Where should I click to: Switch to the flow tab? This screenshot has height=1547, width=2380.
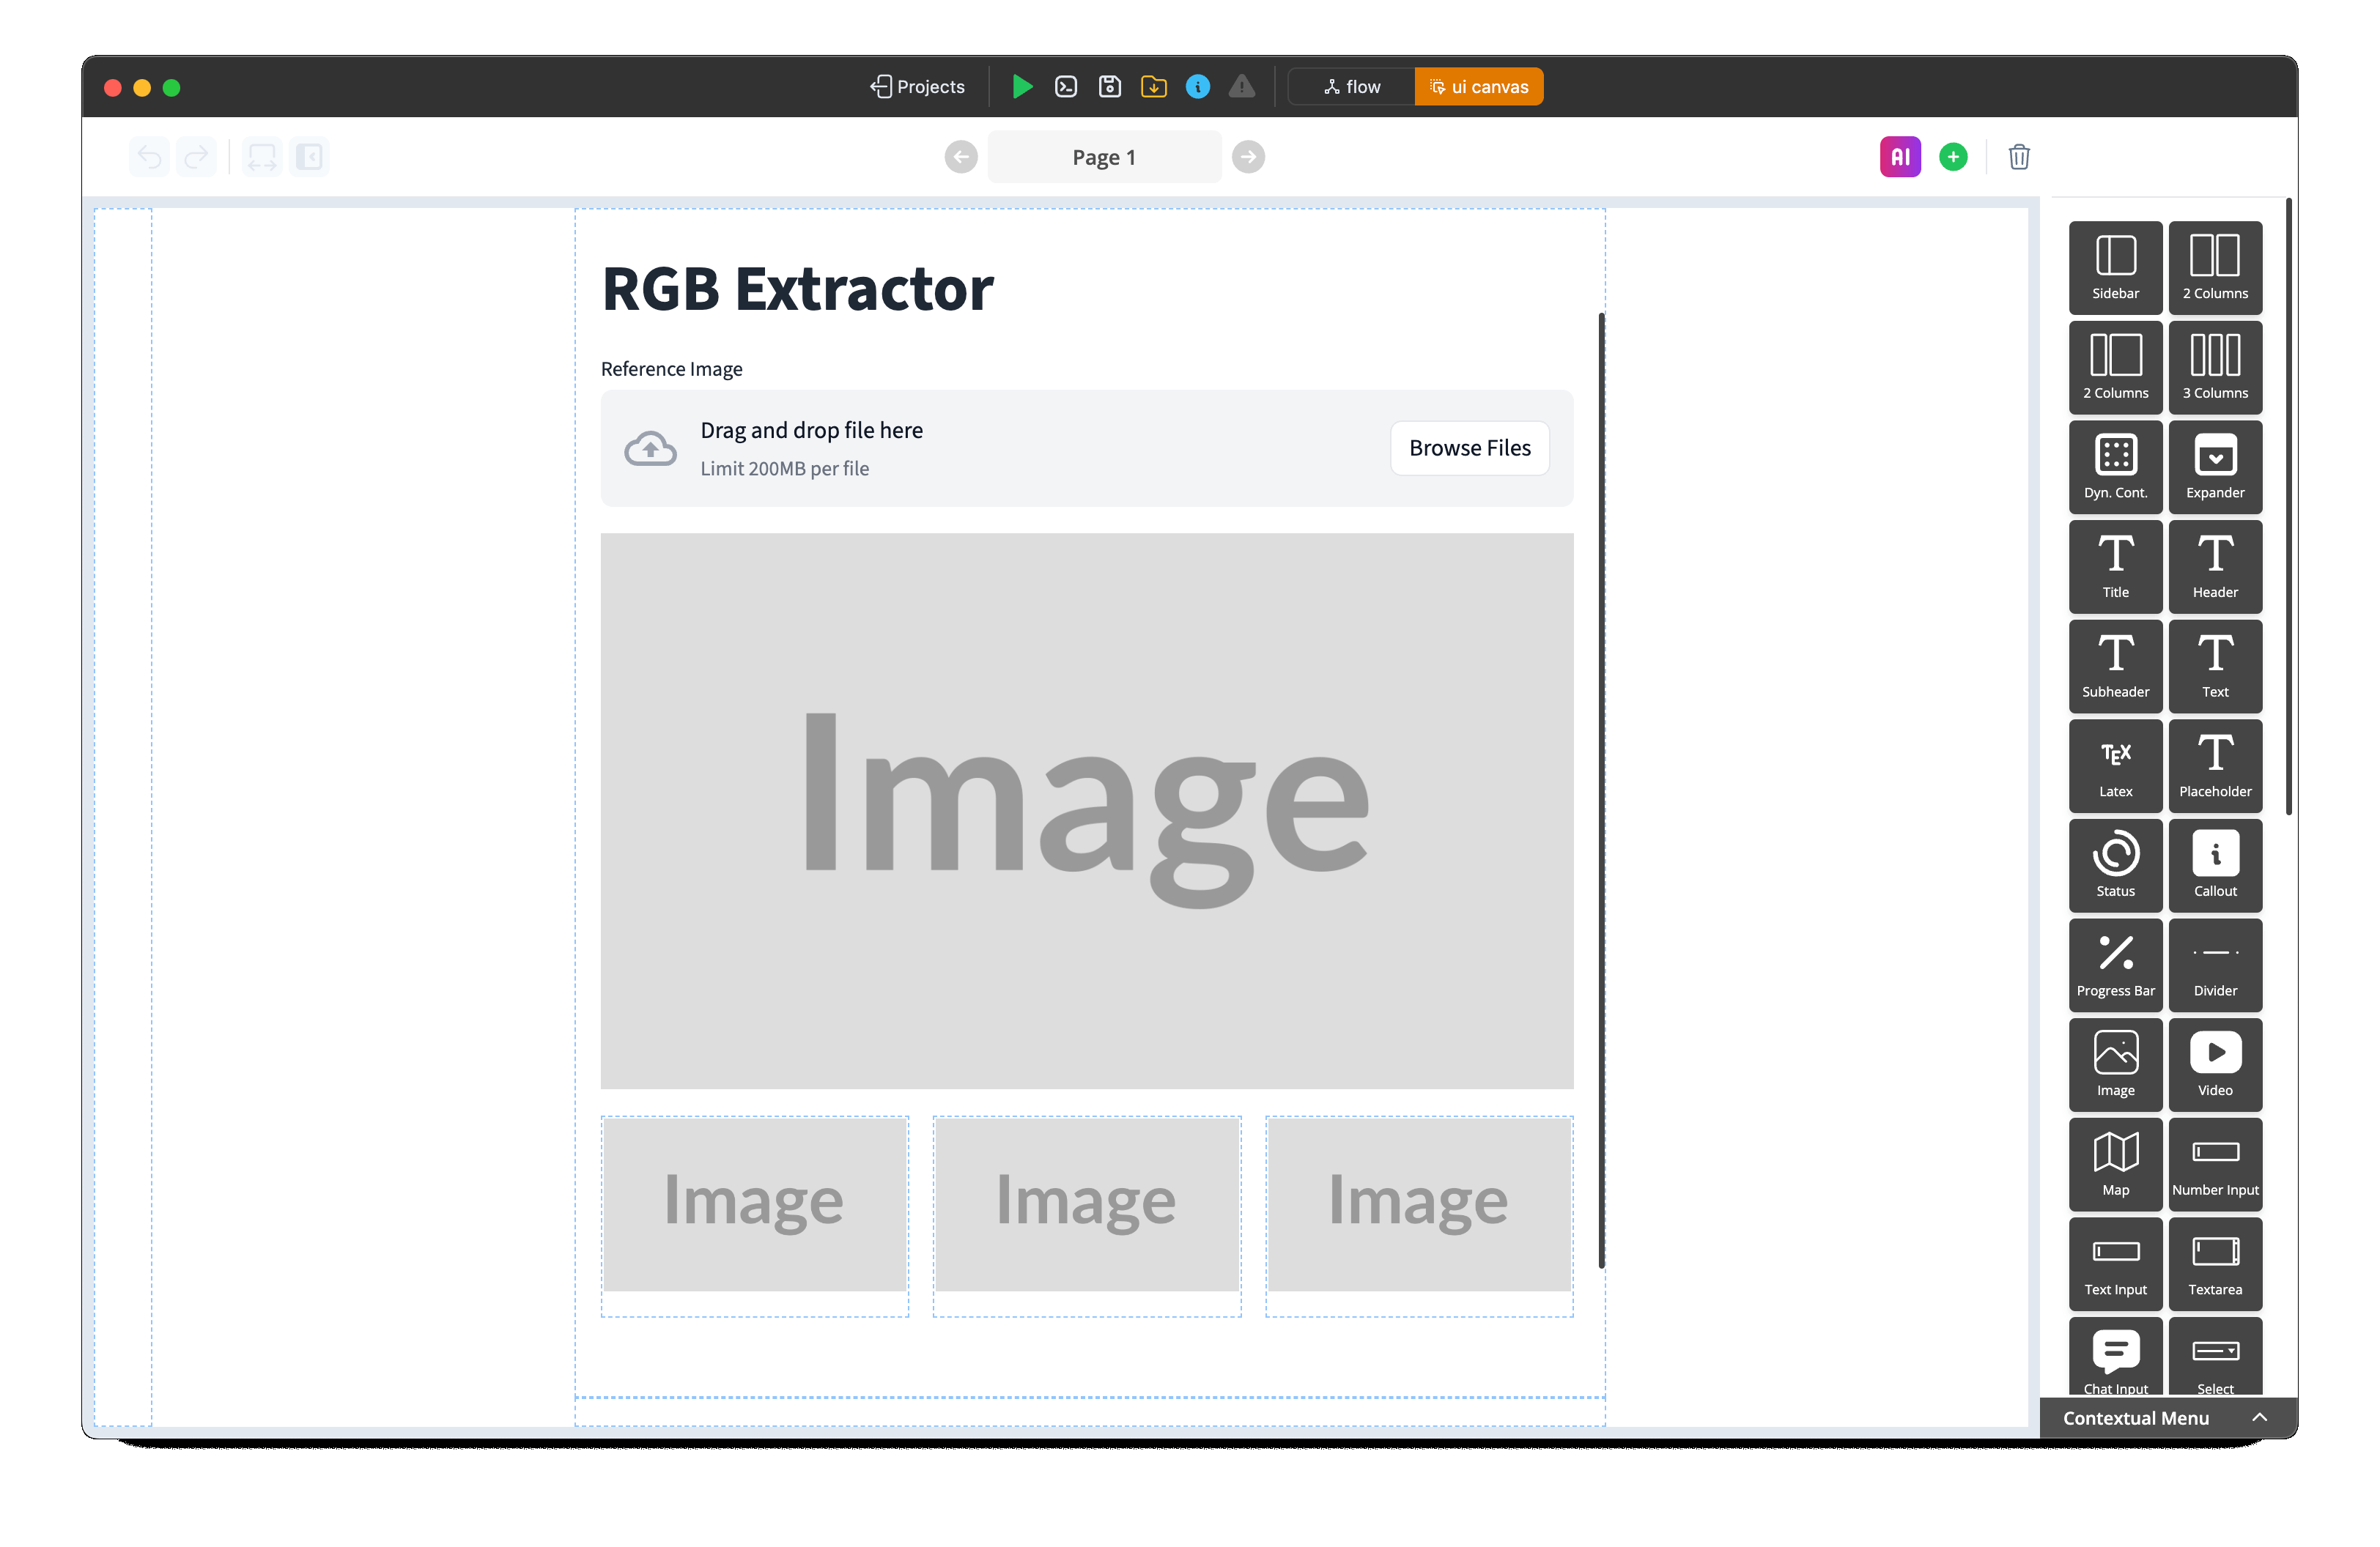click(x=1352, y=87)
